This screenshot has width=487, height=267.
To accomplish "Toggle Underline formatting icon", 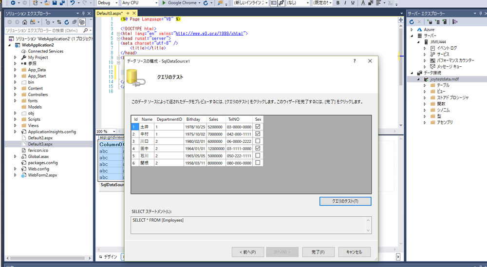I will pyautogui.click(x=353, y=3).
